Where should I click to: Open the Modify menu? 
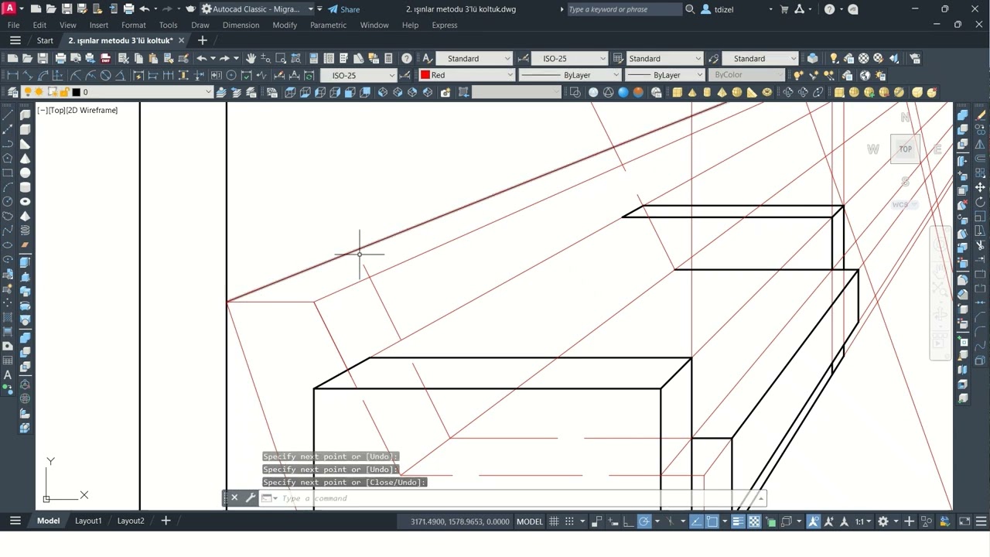pos(285,25)
